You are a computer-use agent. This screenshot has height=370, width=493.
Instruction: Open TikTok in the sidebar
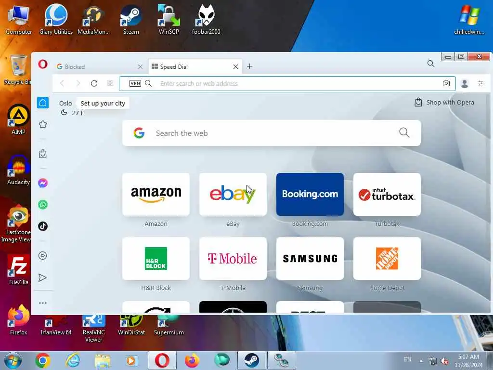43,226
